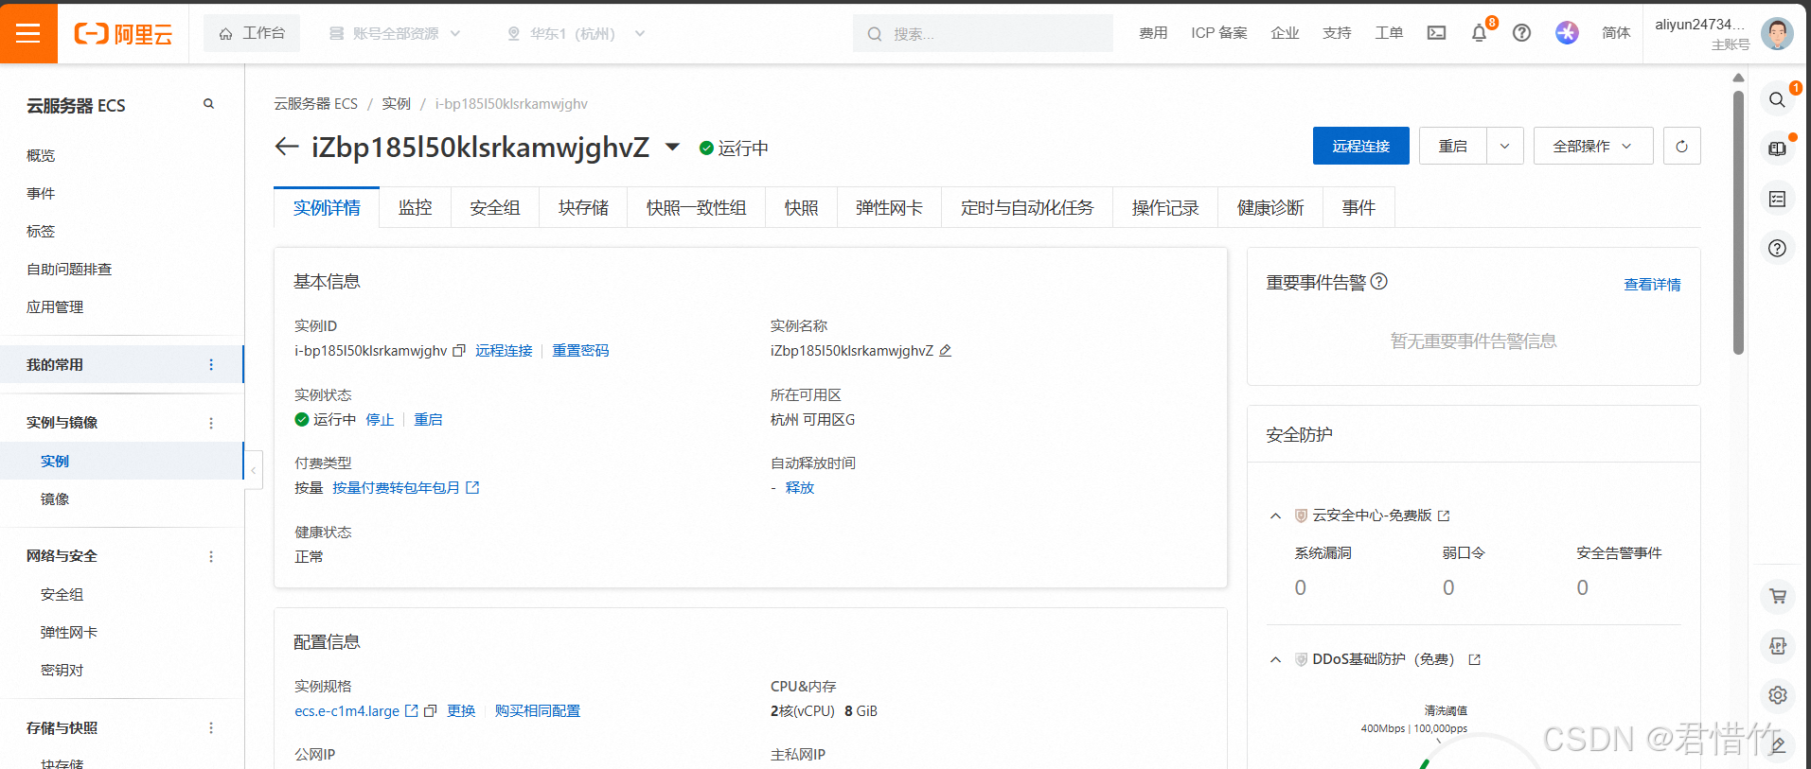Open the region selector 华东1（杭州）
Image resolution: width=1811 pixels, height=769 pixels.
tap(576, 33)
